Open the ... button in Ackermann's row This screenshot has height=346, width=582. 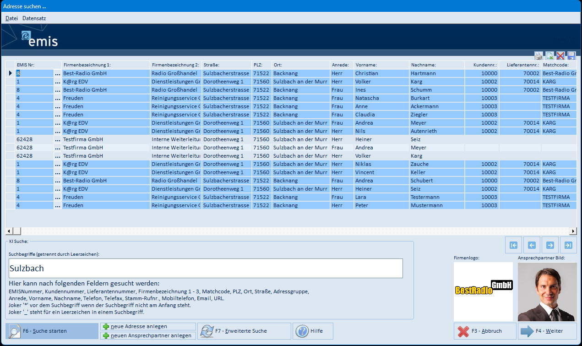click(x=58, y=106)
